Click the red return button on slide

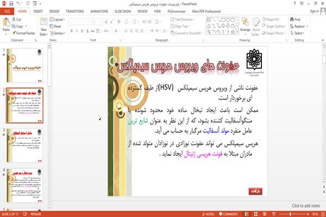[255, 191]
